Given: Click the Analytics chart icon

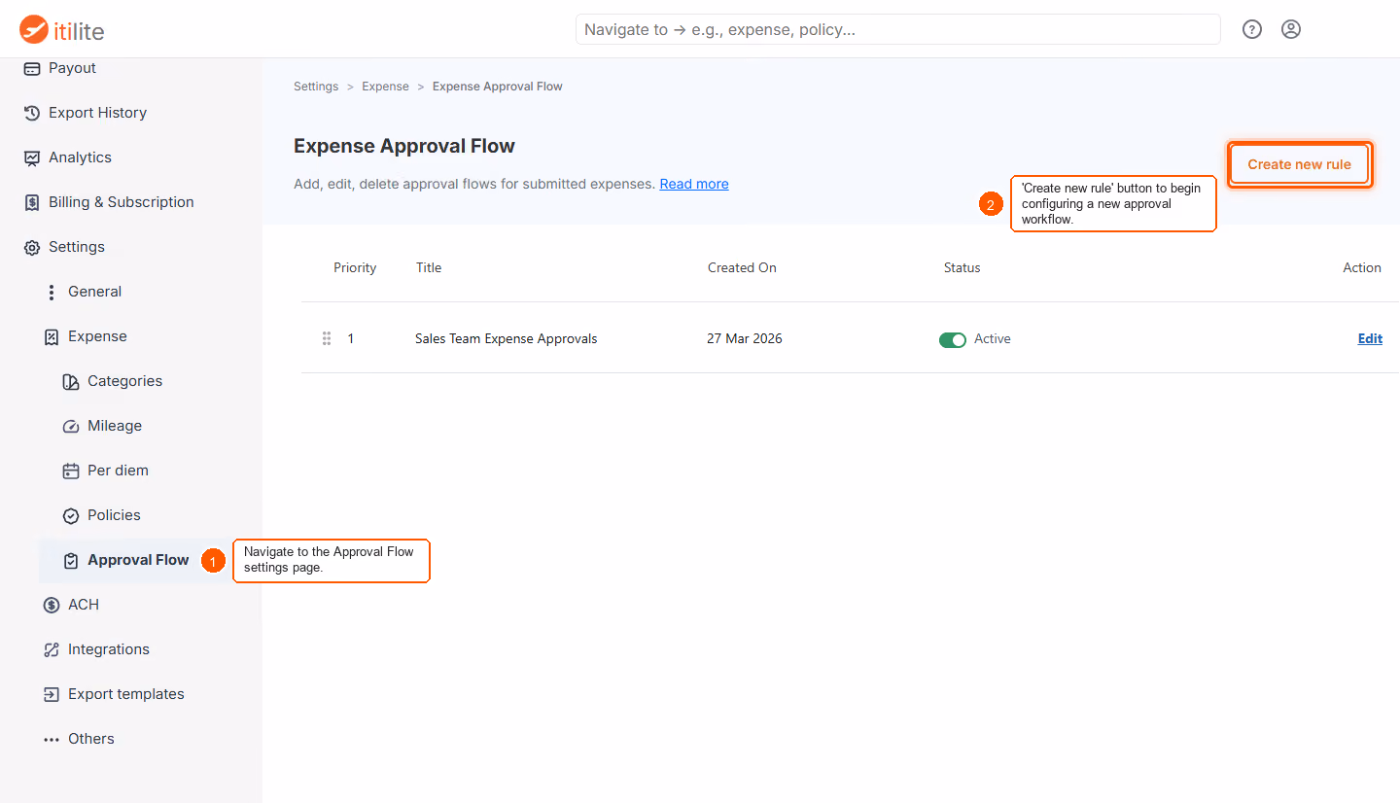Looking at the screenshot, I should [x=32, y=157].
